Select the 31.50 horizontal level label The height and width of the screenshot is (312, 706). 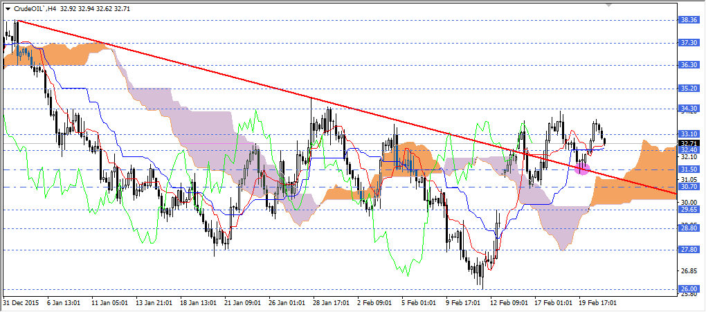pos(689,169)
